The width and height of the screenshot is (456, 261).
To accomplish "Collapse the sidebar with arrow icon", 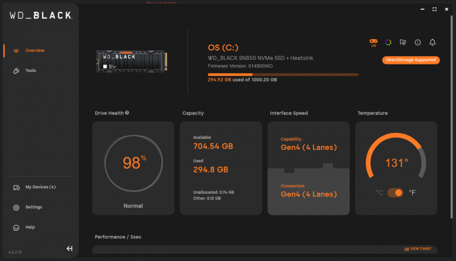I will coord(70,248).
